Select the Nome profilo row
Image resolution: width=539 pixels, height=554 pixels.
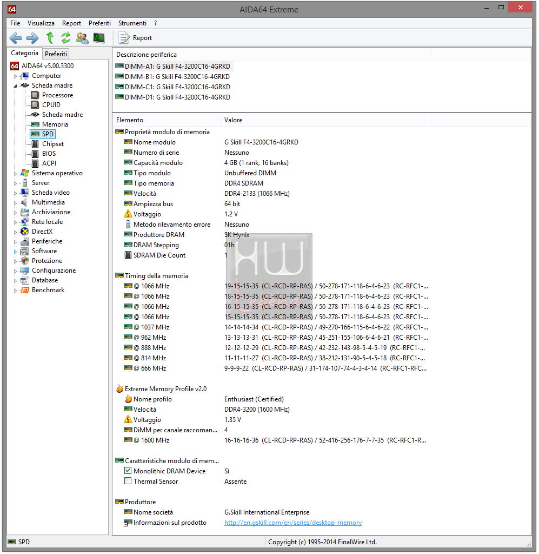point(272,399)
